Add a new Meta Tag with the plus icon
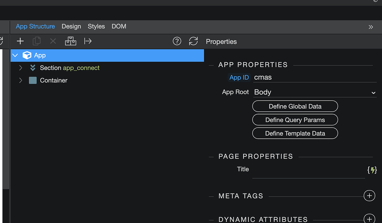 pyautogui.click(x=369, y=195)
